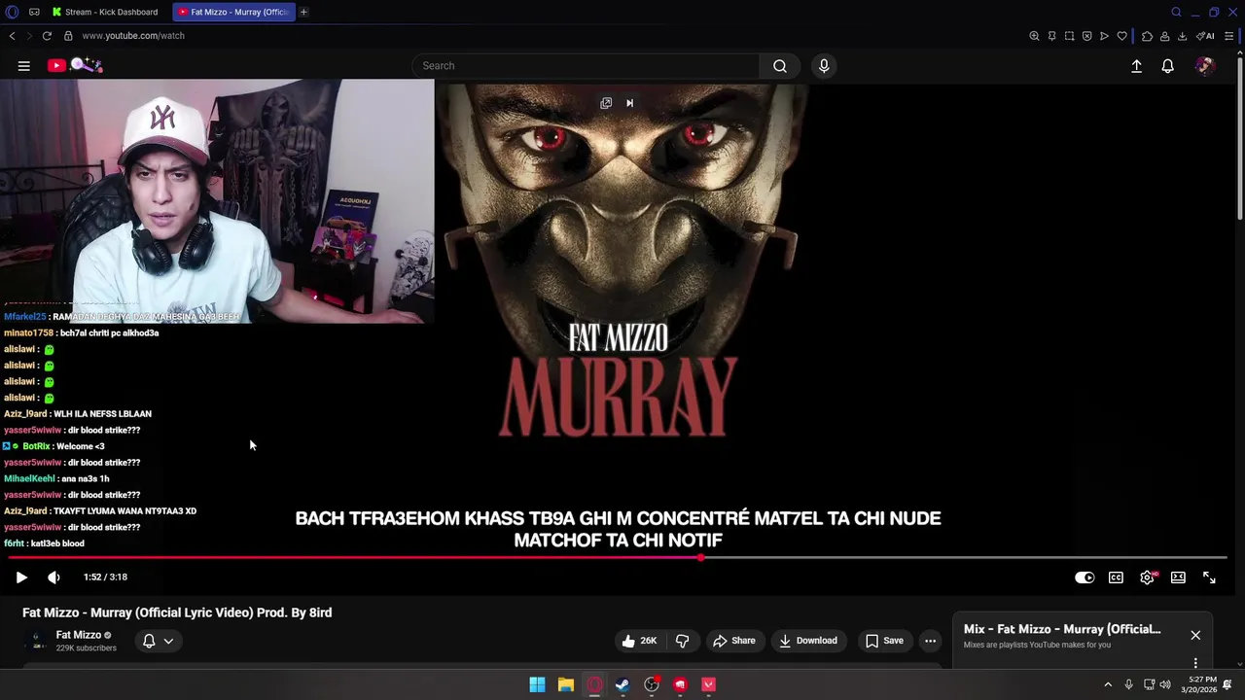
Task: Open a new browser tab
Action: [x=303, y=12]
